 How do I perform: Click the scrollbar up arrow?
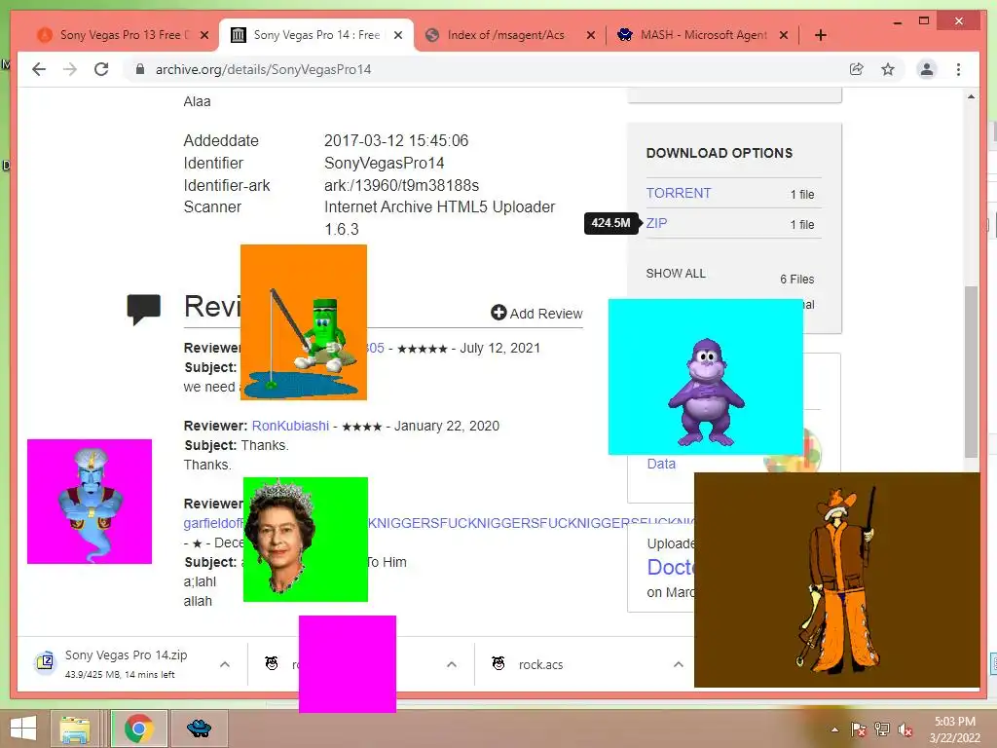point(971,96)
